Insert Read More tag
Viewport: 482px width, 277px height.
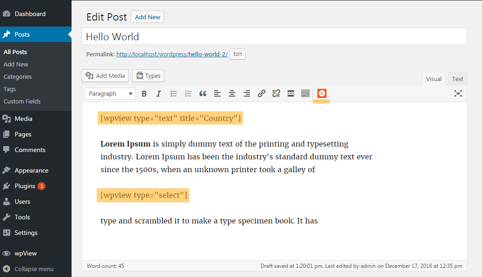coord(291,93)
